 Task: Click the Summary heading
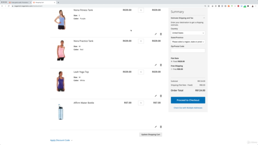177,12
